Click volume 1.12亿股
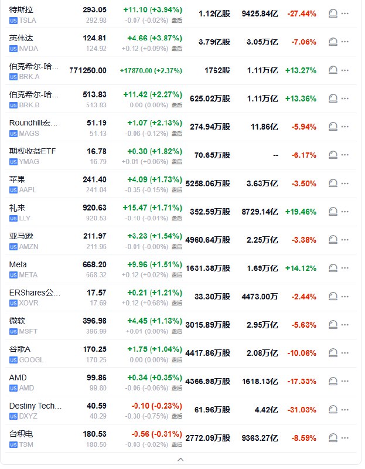 coord(214,13)
